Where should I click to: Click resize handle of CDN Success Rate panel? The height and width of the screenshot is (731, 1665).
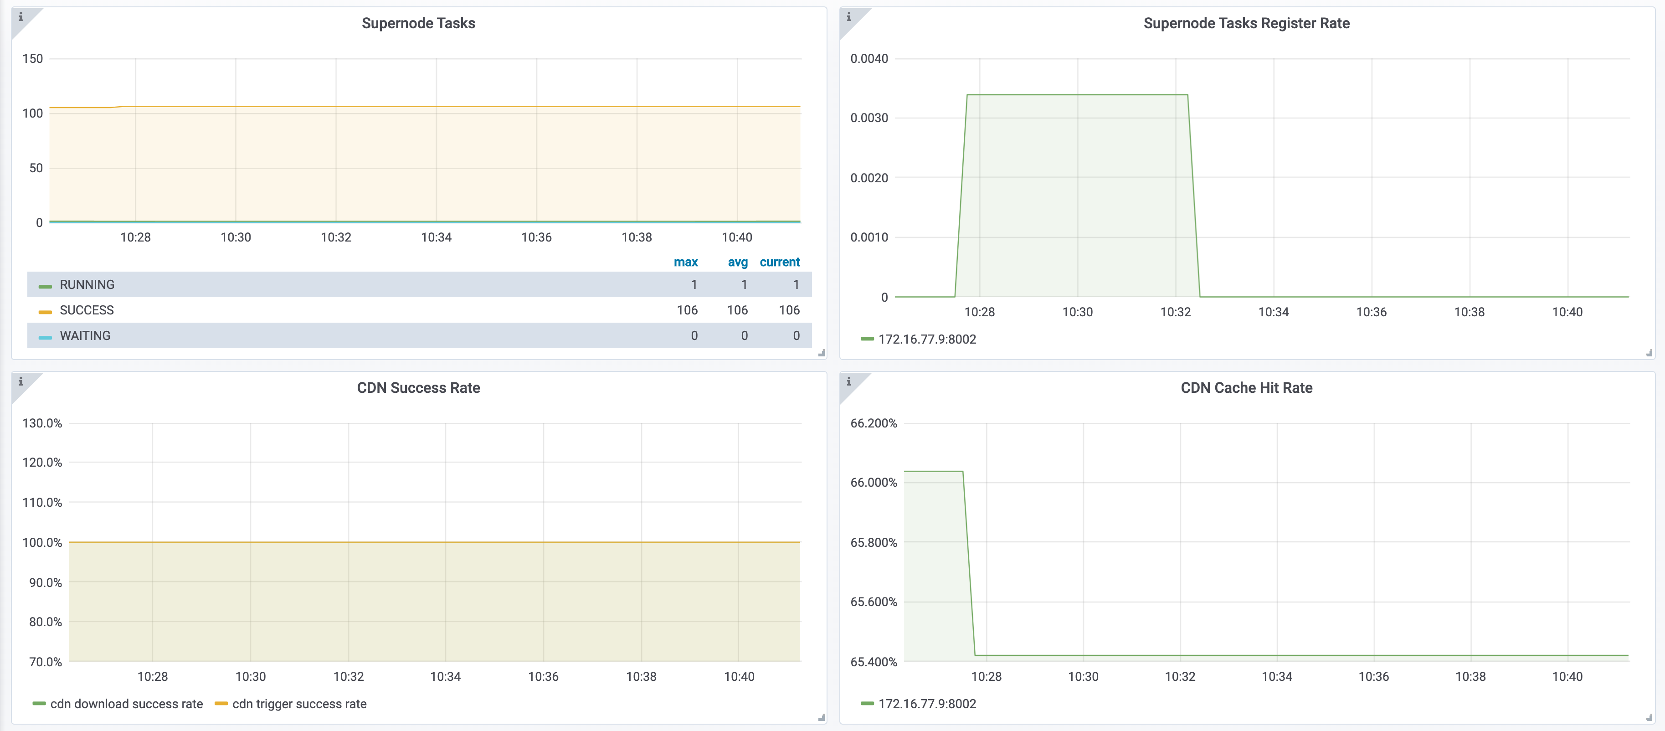pos(822,717)
